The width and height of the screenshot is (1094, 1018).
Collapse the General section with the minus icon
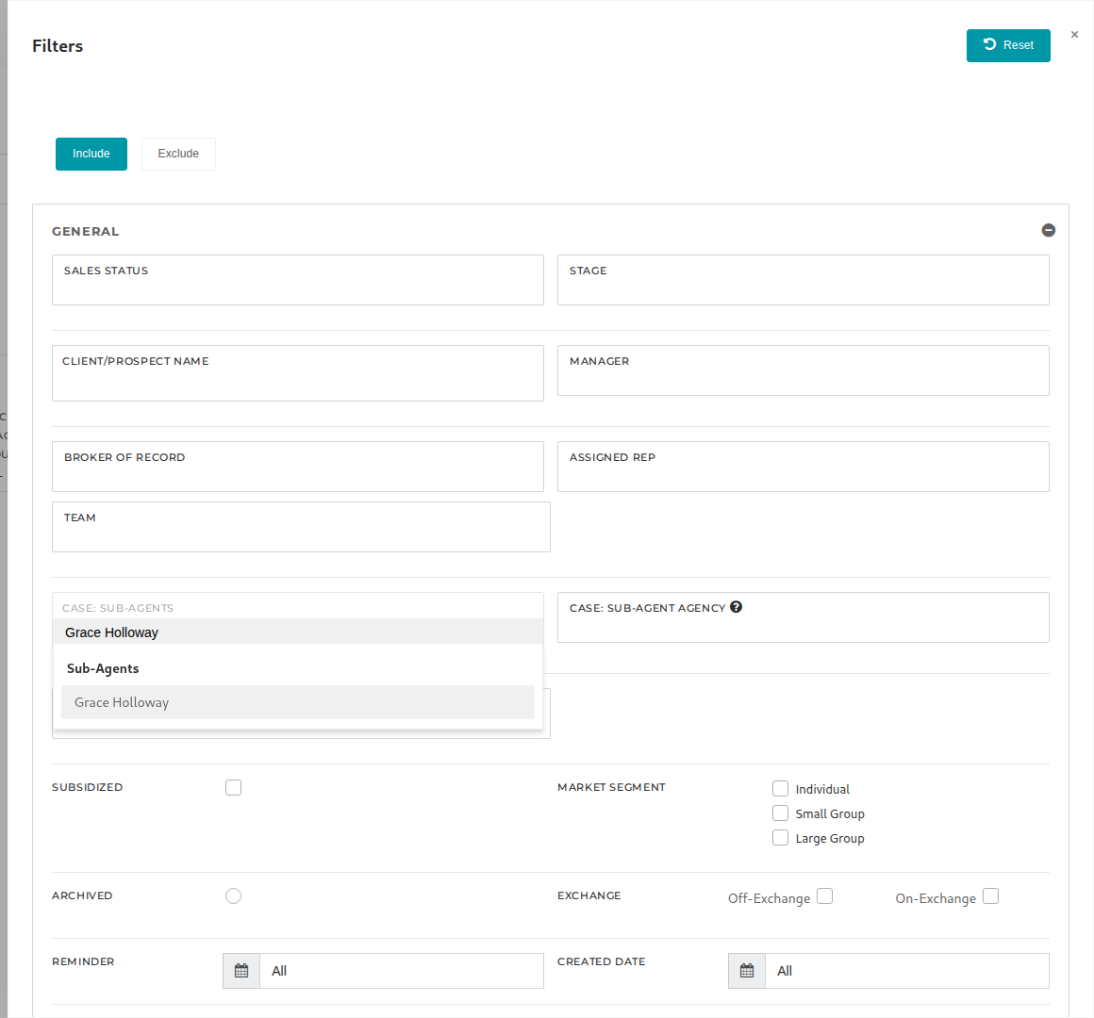tap(1048, 230)
